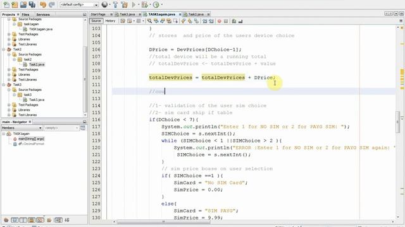Switch to the Task2.java editor tab
The image size is (405, 227).
(196, 15)
